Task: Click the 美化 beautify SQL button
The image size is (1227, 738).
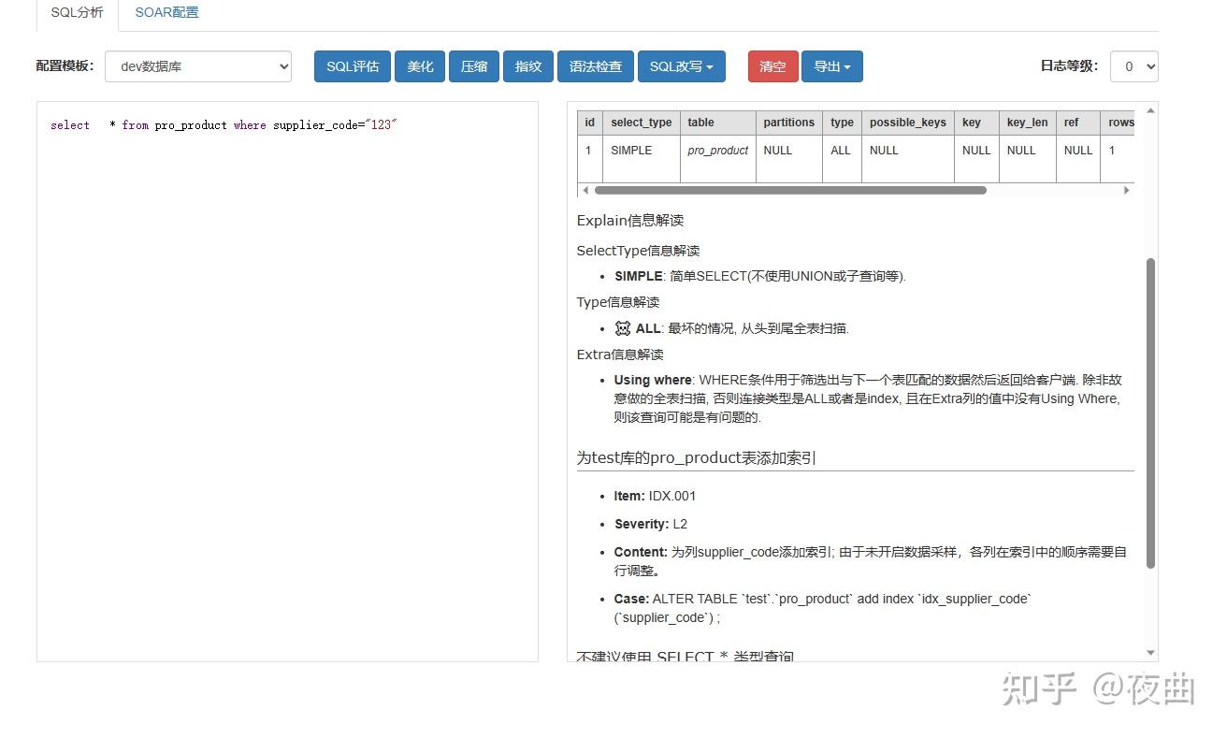Action: (x=419, y=65)
